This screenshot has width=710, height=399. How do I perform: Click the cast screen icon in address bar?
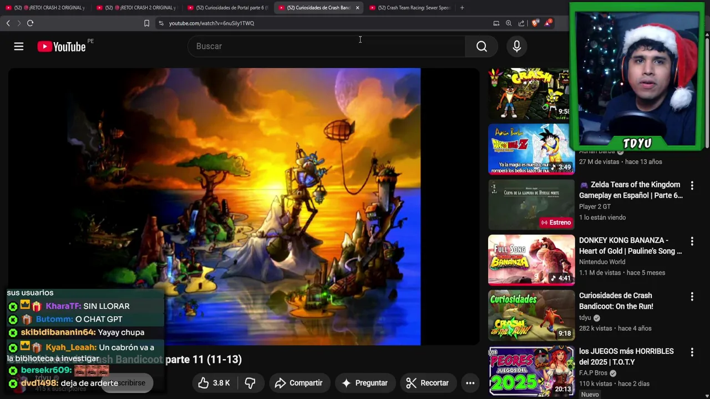496,23
